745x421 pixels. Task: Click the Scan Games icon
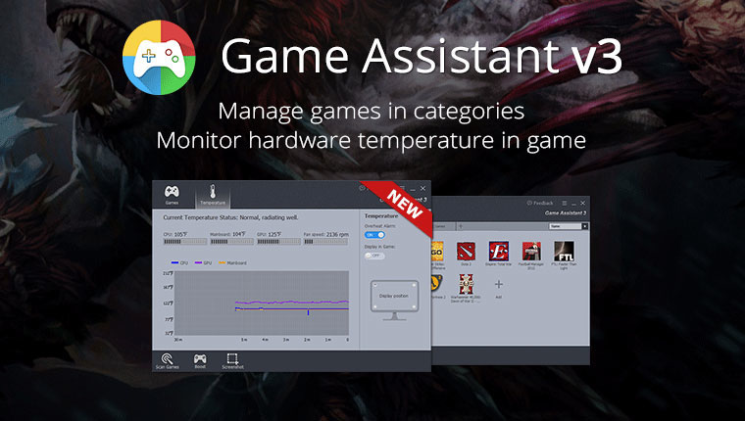(x=168, y=358)
